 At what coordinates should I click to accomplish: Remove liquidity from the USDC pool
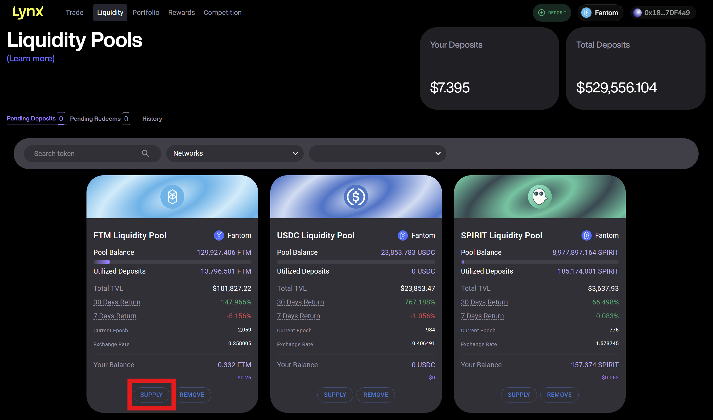click(375, 395)
